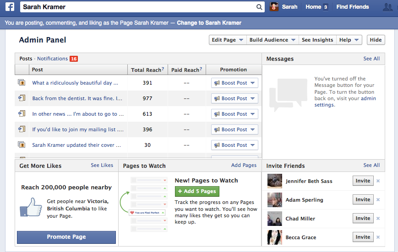Invite Adam Sperling

pyautogui.click(x=363, y=199)
